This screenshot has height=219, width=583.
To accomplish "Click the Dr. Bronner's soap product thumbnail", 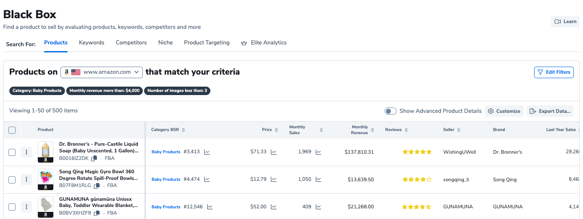I will click(45, 152).
